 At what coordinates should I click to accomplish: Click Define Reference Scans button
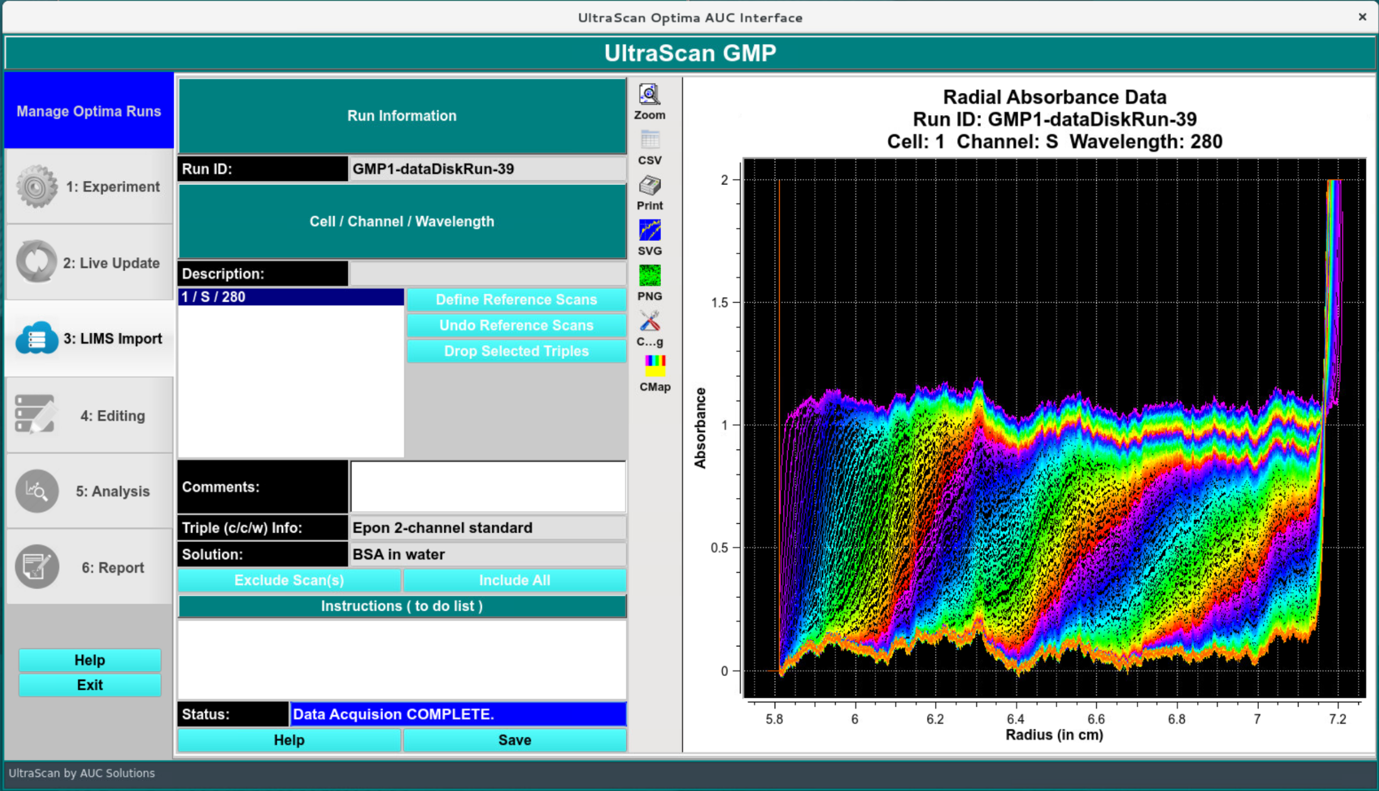(516, 300)
